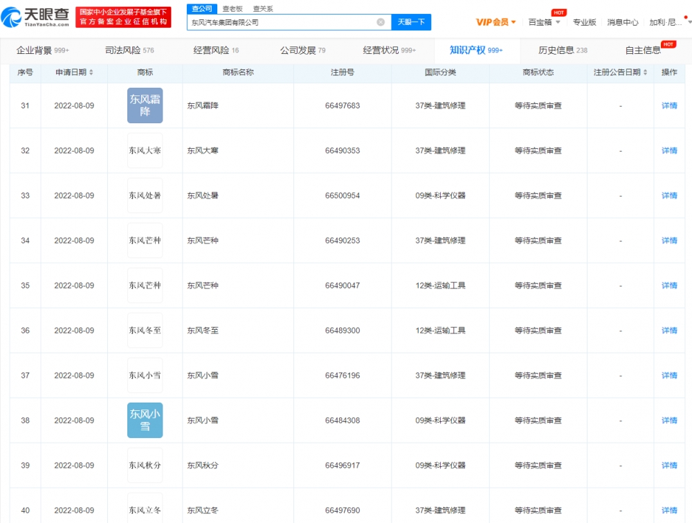Click the 国际分类 column header
The height and width of the screenshot is (523, 692).
coord(440,73)
